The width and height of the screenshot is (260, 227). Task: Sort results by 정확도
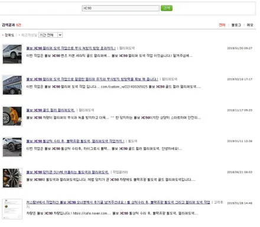[9, 35]
